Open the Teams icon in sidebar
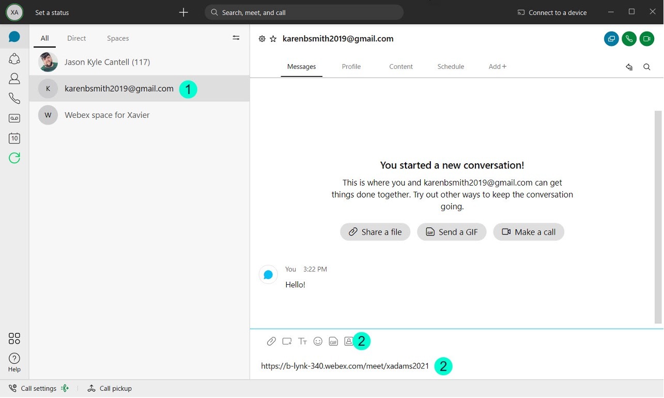This screenshot has height=398, width=664. coord(14,58)
